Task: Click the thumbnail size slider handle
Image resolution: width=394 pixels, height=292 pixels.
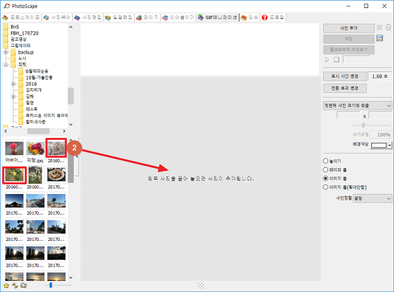Action: pos(50,285)
